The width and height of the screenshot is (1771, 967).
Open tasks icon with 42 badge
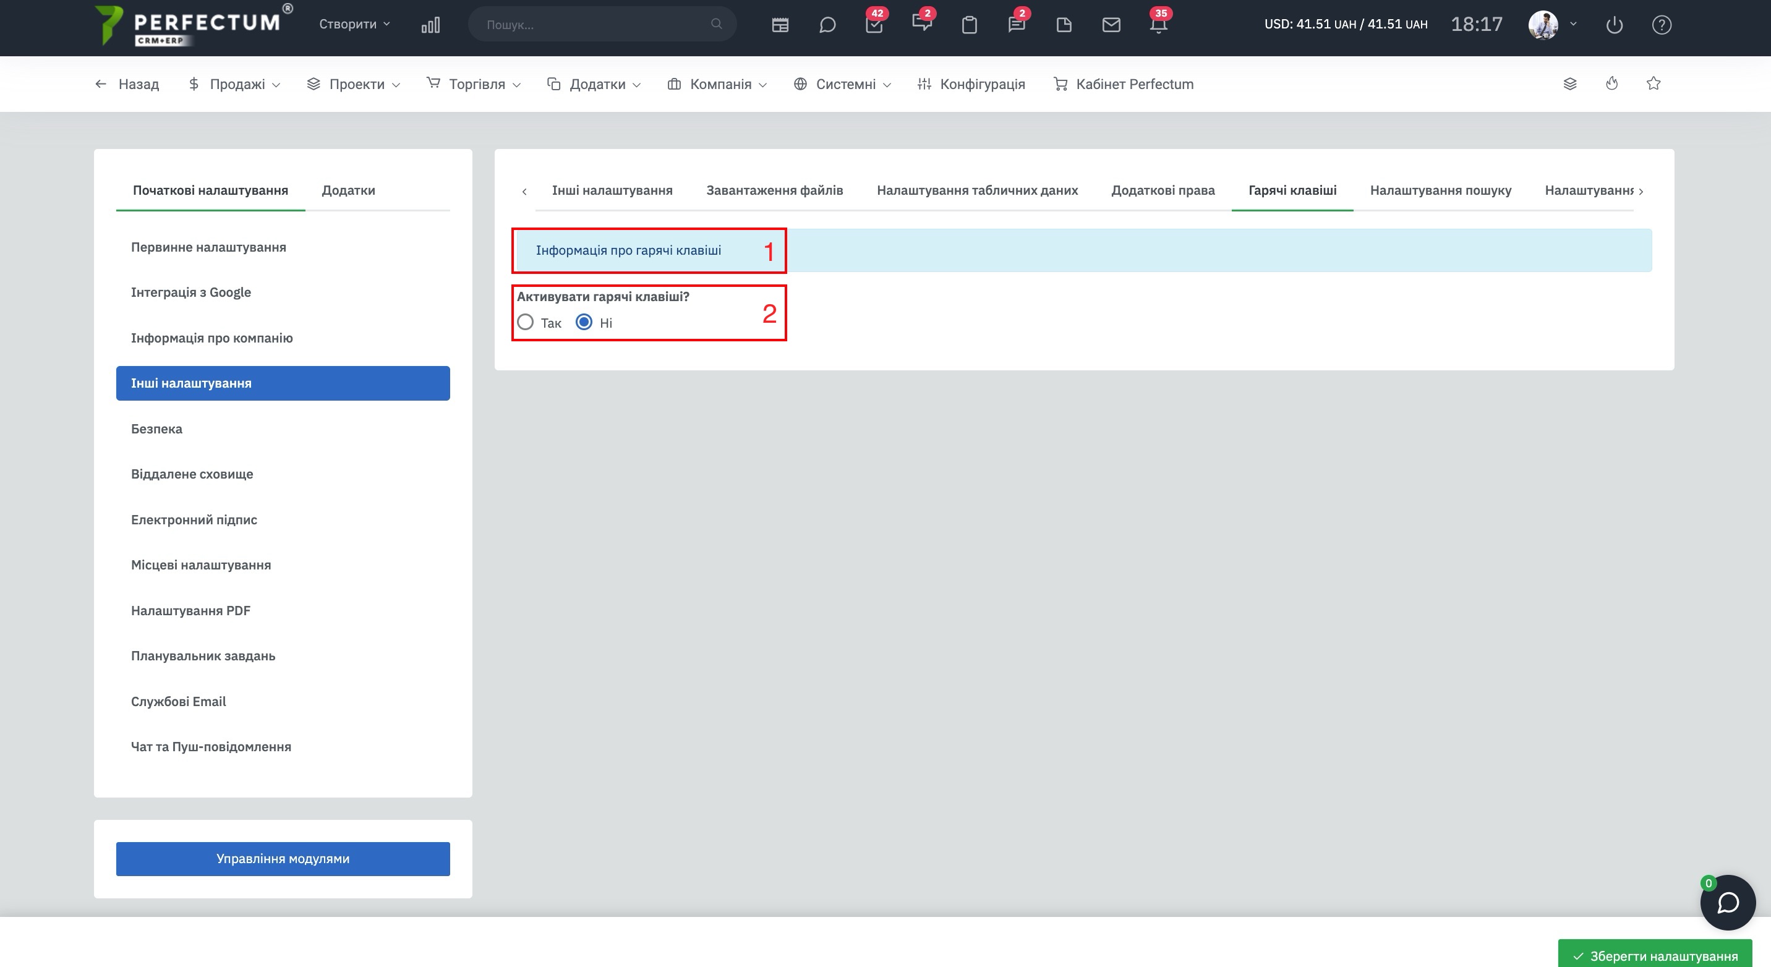[874, 24]
